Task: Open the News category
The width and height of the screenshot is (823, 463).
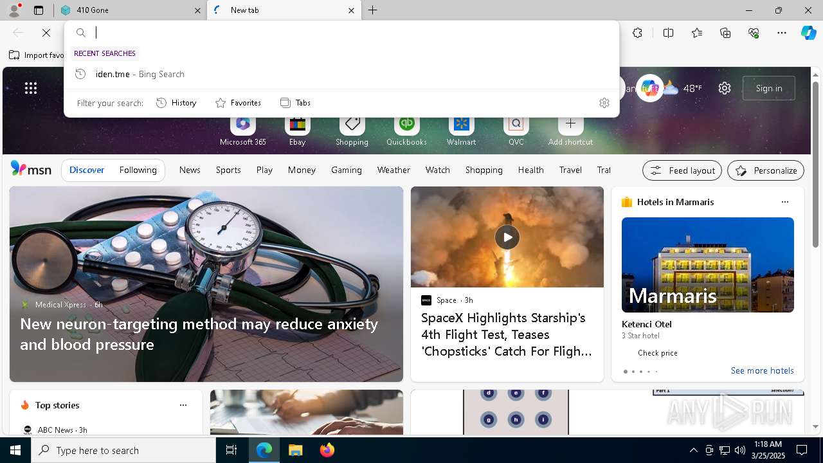Action: pyautogui.click(x=190, y=170)
